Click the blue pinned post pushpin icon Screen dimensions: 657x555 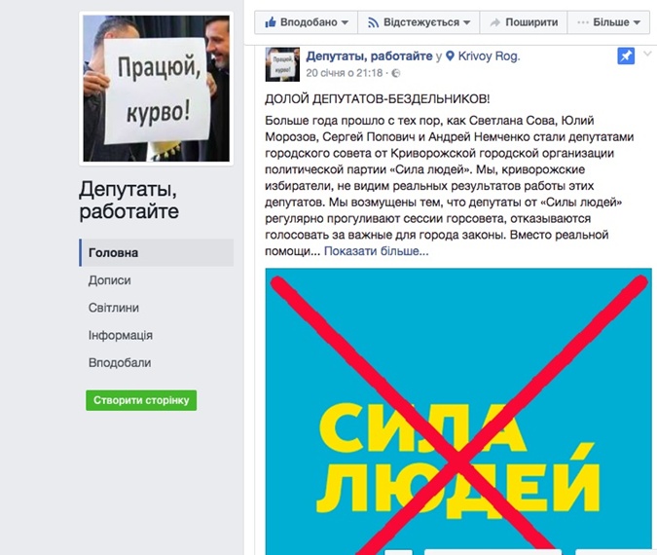point(626,55)
